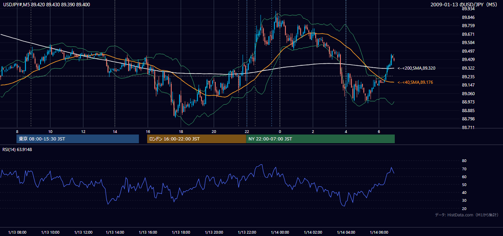Screen dimensions: 503x236
Task: Click RSI scale value 50
Action: (x=464, y=184)
